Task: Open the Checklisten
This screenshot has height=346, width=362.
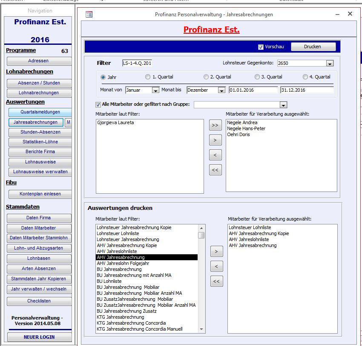Action: pyautogui.click(x=39, y=301)
